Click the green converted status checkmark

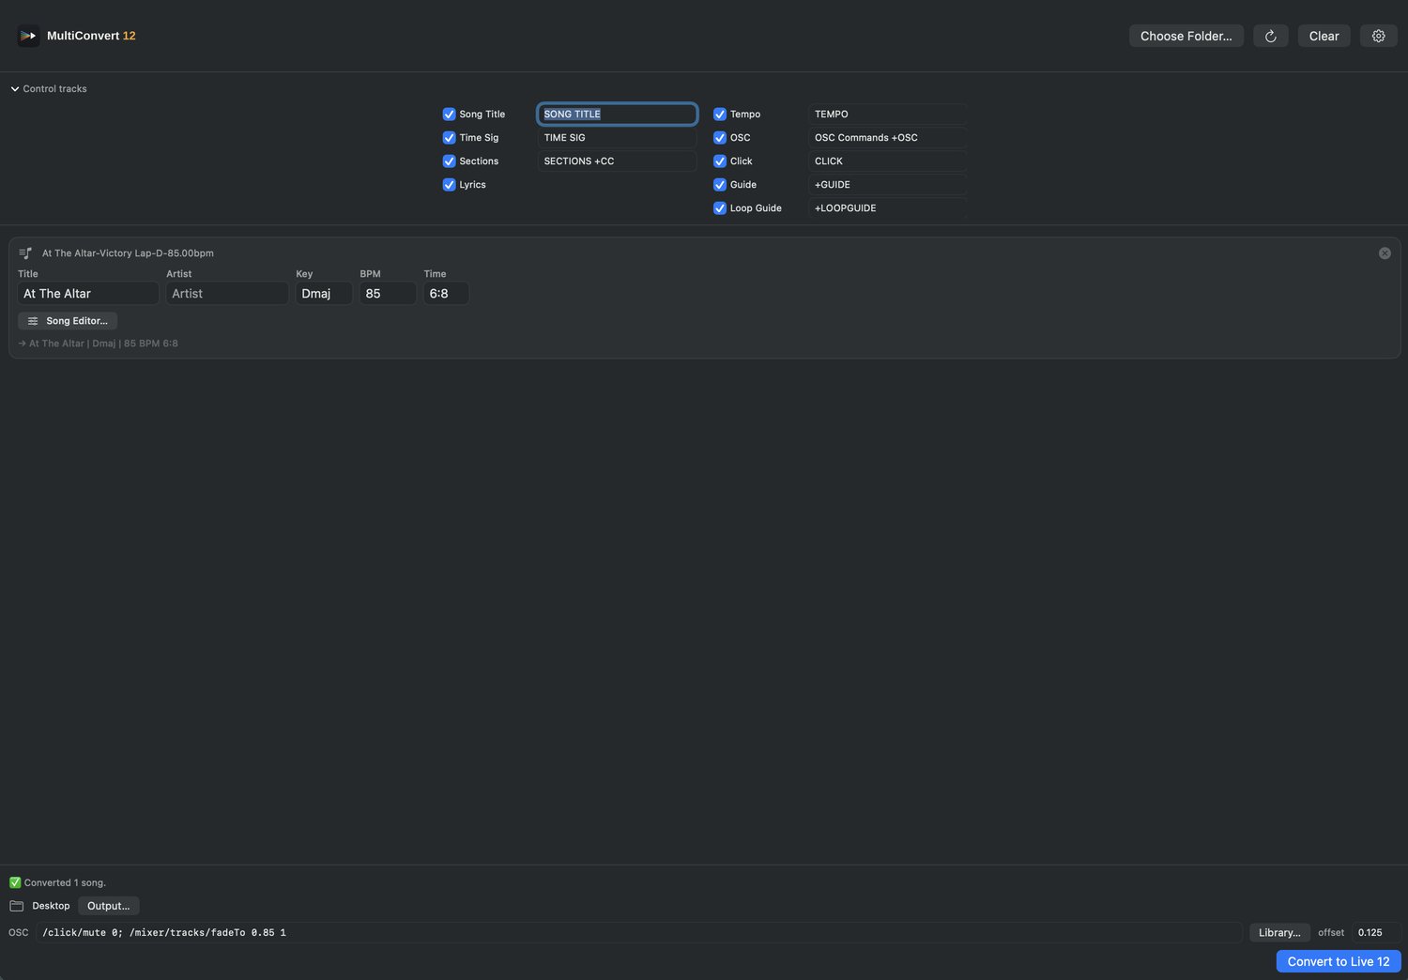coord(15,882)
